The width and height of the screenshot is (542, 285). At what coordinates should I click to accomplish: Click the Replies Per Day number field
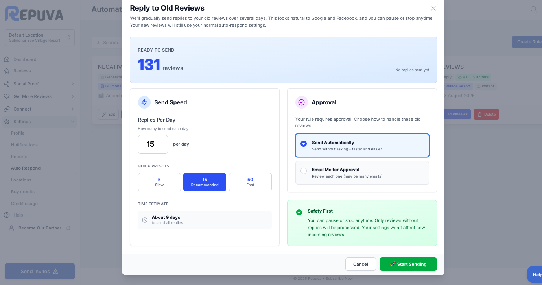click(x=153, y=144)
